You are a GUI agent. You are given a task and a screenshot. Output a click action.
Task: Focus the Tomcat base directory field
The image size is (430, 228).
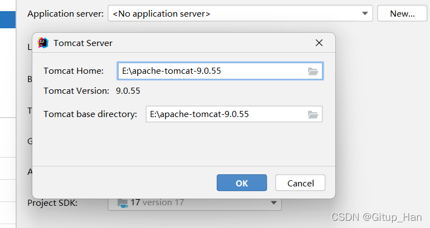[x=234, y=114]
